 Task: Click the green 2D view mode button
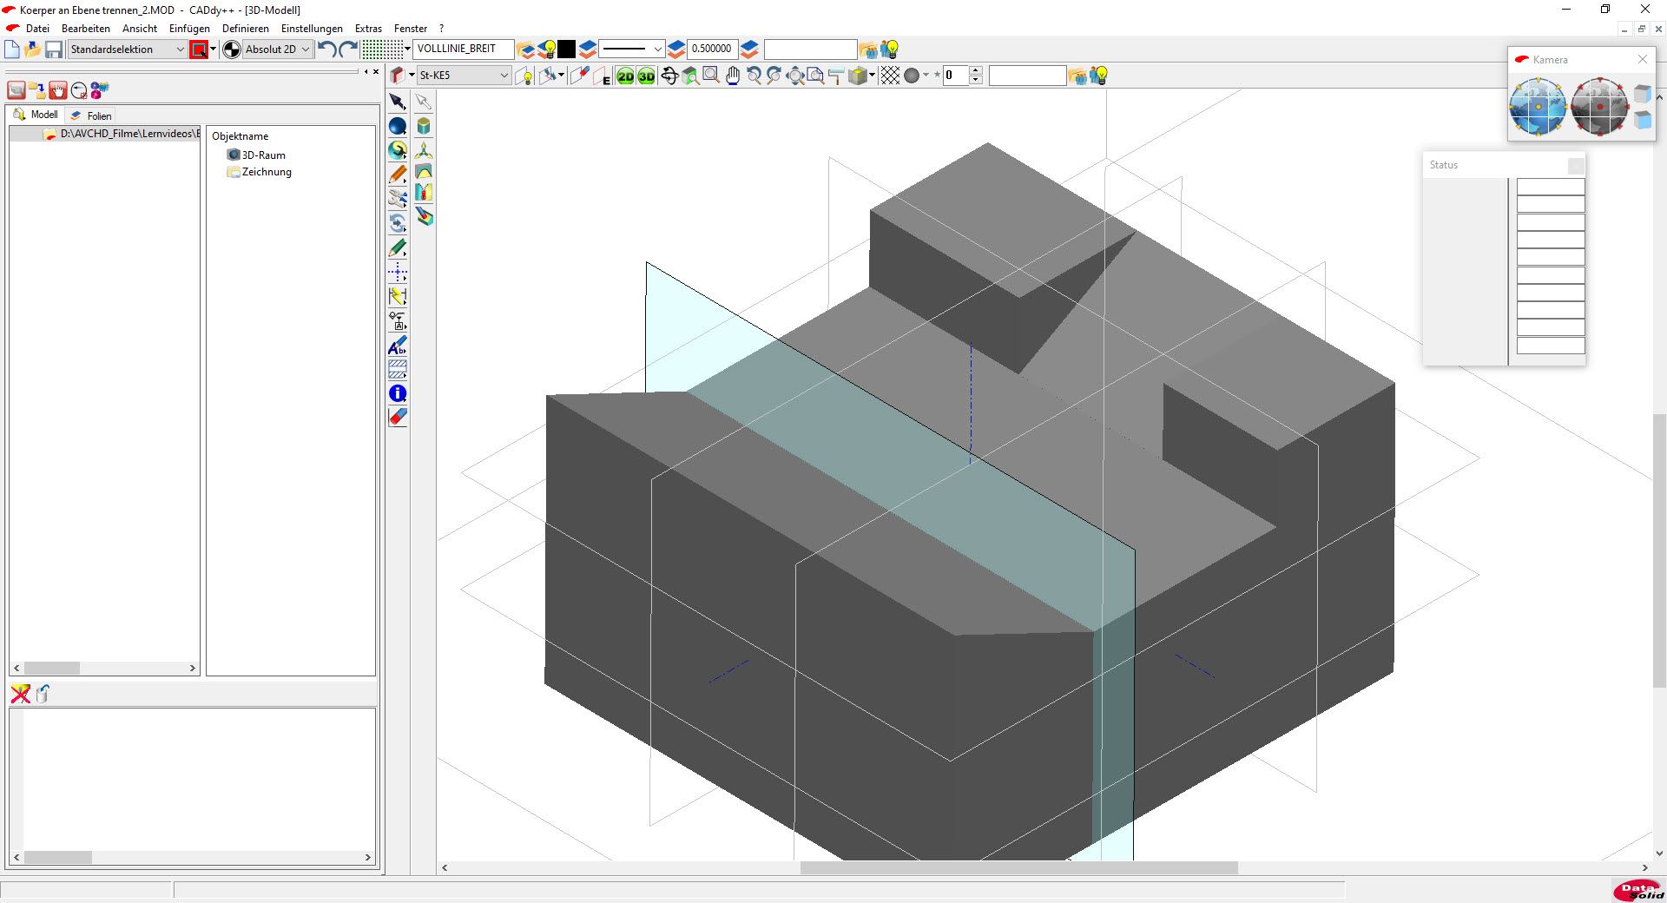point(625,76)
